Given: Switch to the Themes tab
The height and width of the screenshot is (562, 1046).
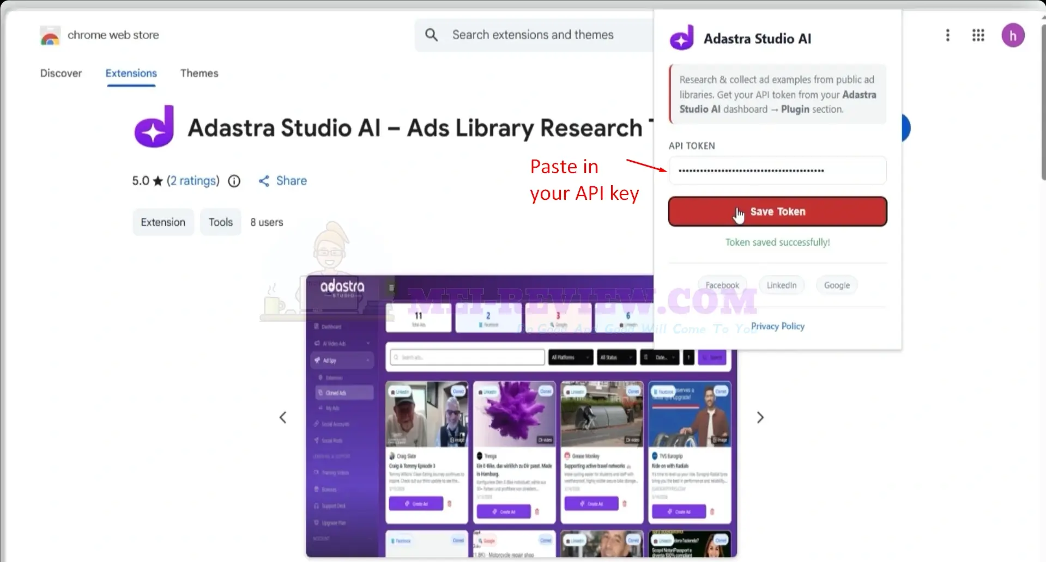Looking at the screenshot, I should coord(199,73).
